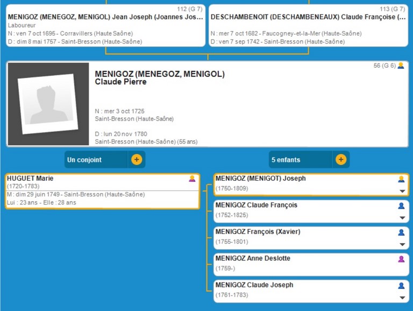Expand the Claude Joseph child entry arrow
Image resolution: width=413 pixels, height=311 pixels.
pos(402,298)
